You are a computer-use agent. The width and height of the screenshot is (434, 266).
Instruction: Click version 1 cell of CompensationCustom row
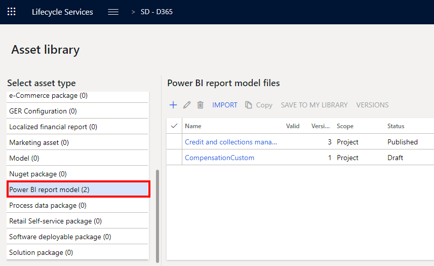(330, 158)
